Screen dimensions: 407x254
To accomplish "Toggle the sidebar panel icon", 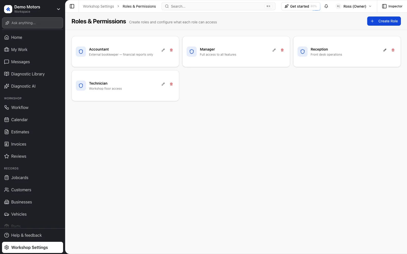I will click(72, 6).
